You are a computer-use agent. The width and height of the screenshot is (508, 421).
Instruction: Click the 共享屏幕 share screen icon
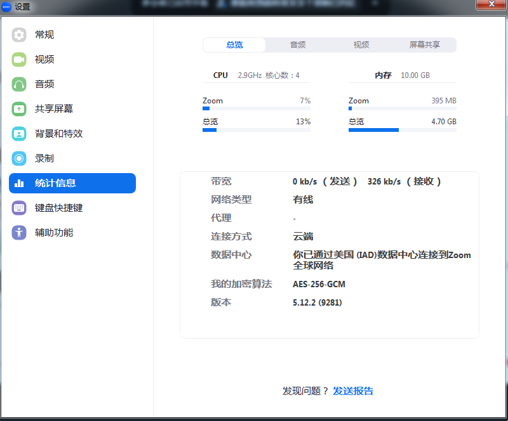tap(19, 109)
